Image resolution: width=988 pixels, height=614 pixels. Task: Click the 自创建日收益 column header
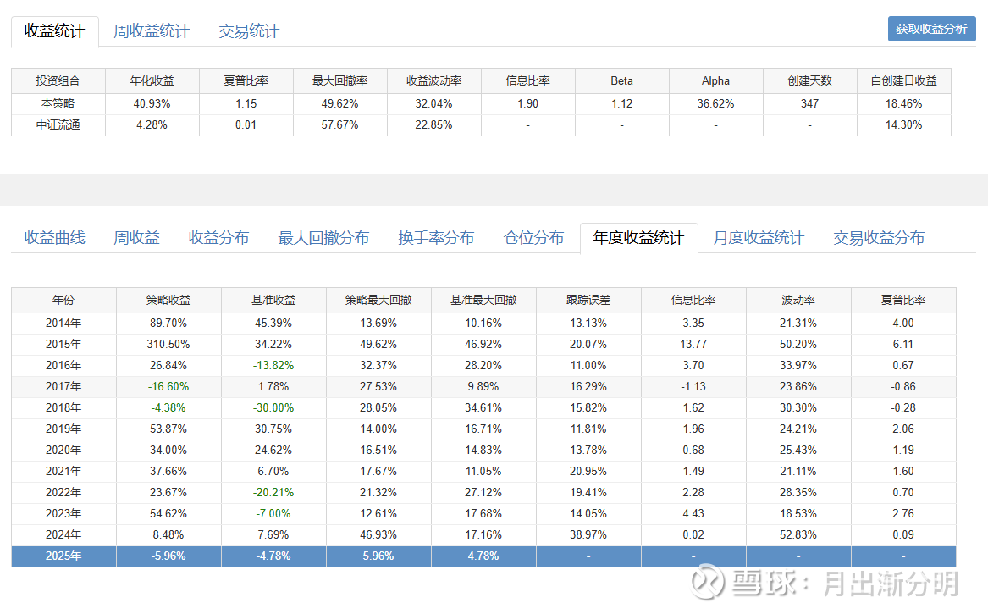[903, 80]
